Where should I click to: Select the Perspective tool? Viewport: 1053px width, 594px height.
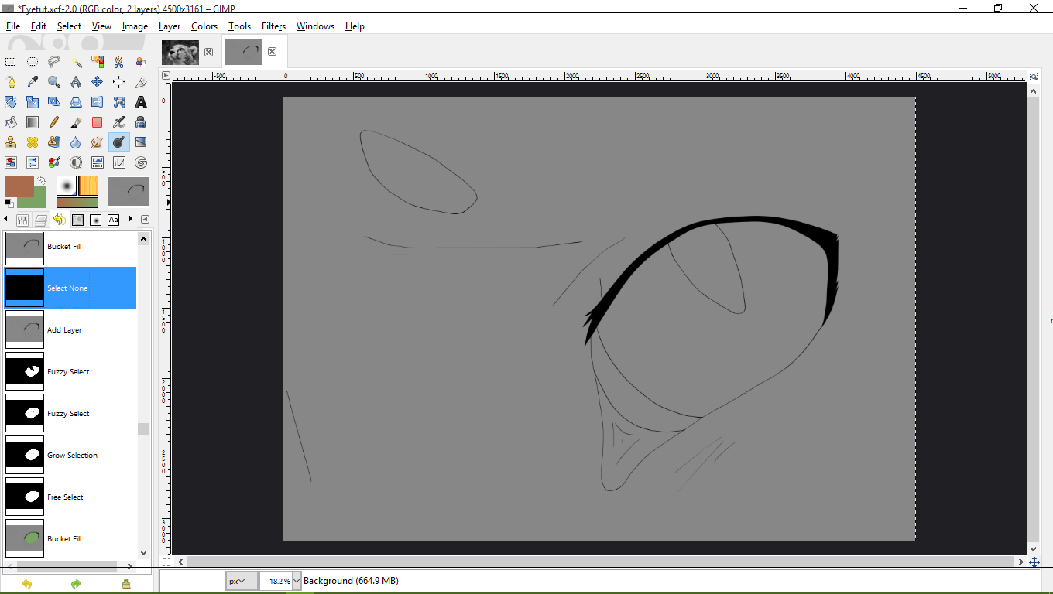[76, 102]
